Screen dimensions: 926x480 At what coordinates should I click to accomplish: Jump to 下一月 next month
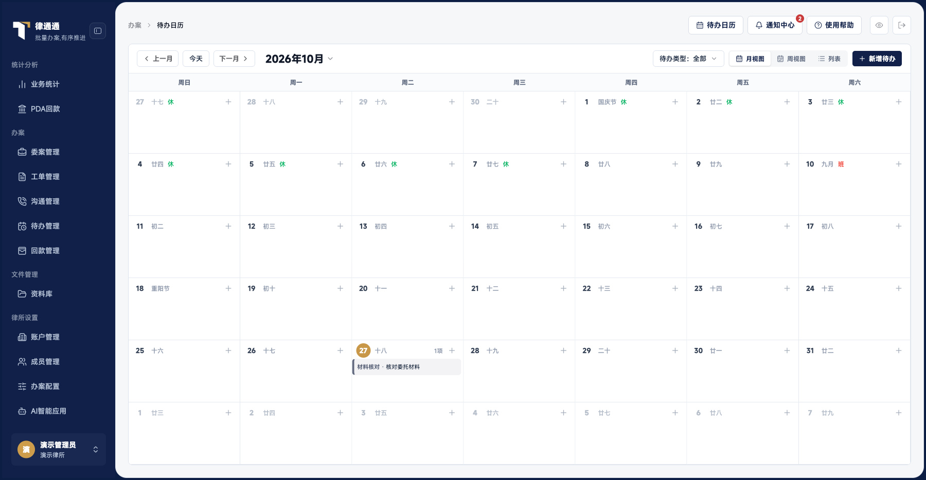tap(234, 59)
